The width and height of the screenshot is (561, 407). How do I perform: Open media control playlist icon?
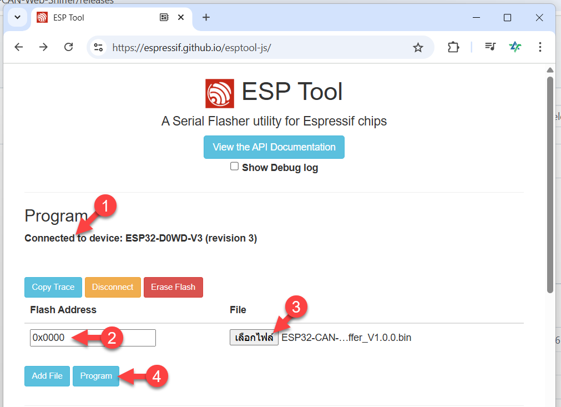(490, 47)
